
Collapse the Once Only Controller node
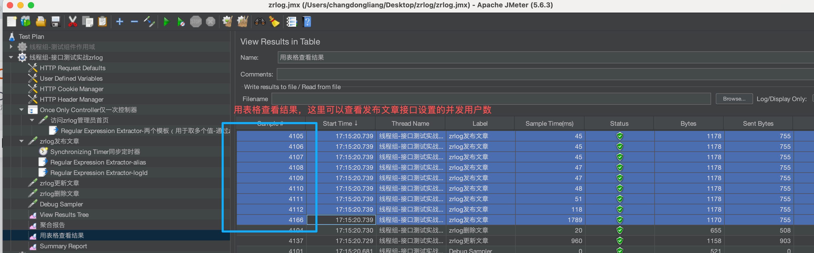click(x=22, y=110)
